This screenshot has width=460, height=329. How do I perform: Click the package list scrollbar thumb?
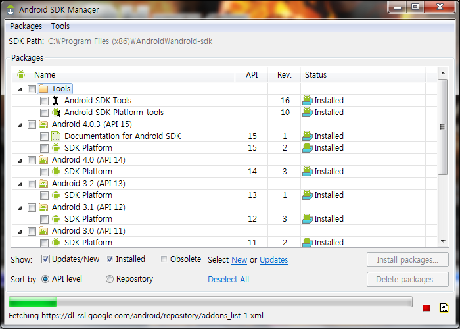443,127
